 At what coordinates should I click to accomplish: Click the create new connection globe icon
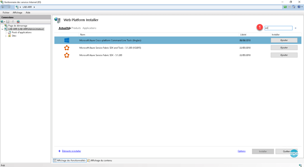tap(2, 22)
